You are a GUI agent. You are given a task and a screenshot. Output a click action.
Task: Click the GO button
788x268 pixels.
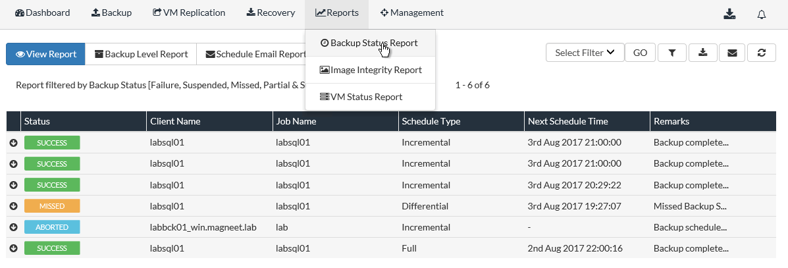(x=640, y=53)
